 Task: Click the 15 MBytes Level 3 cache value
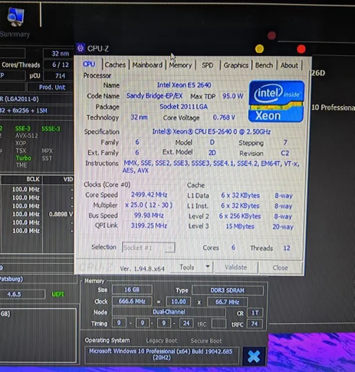point(240,226)
